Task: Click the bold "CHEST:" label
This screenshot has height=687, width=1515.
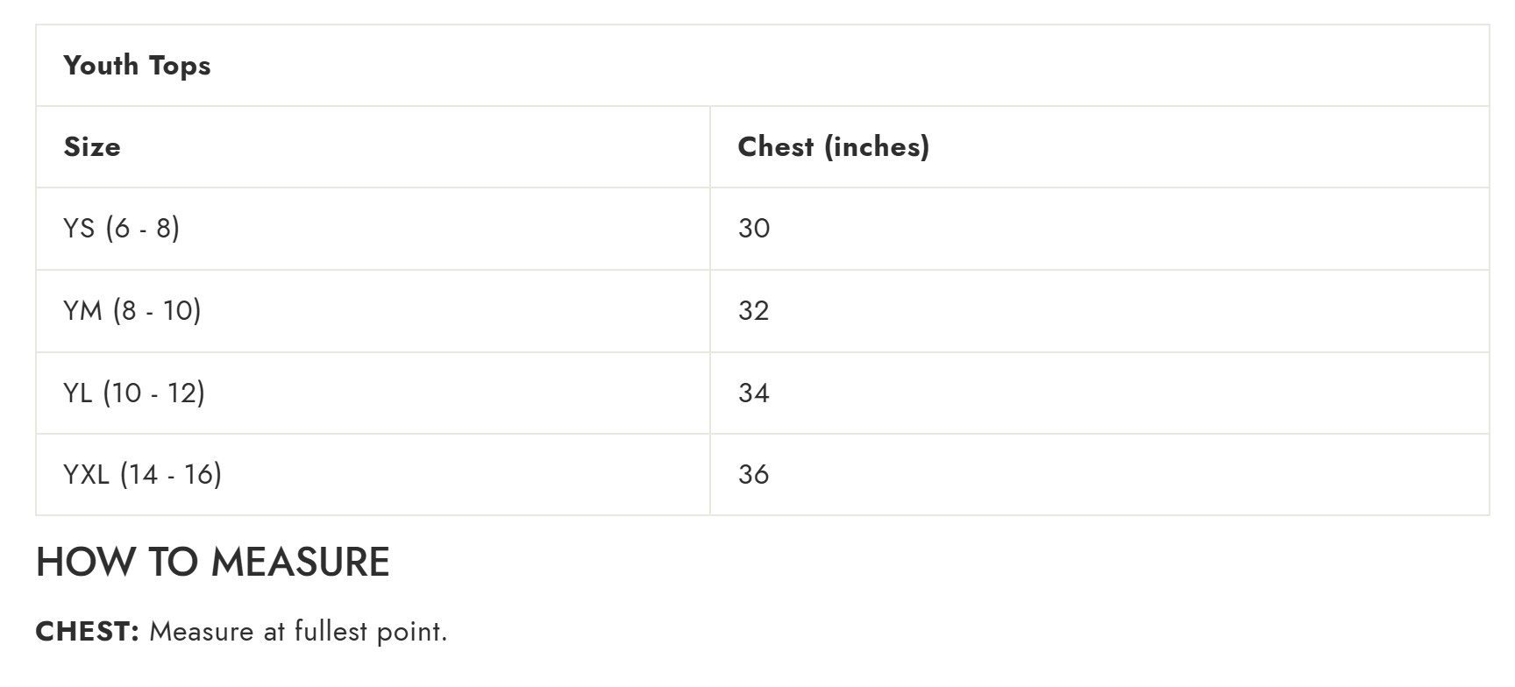Action: point(88,631)
